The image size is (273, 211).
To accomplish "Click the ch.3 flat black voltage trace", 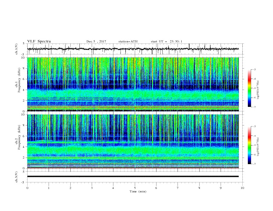I will tap(133, 177).
